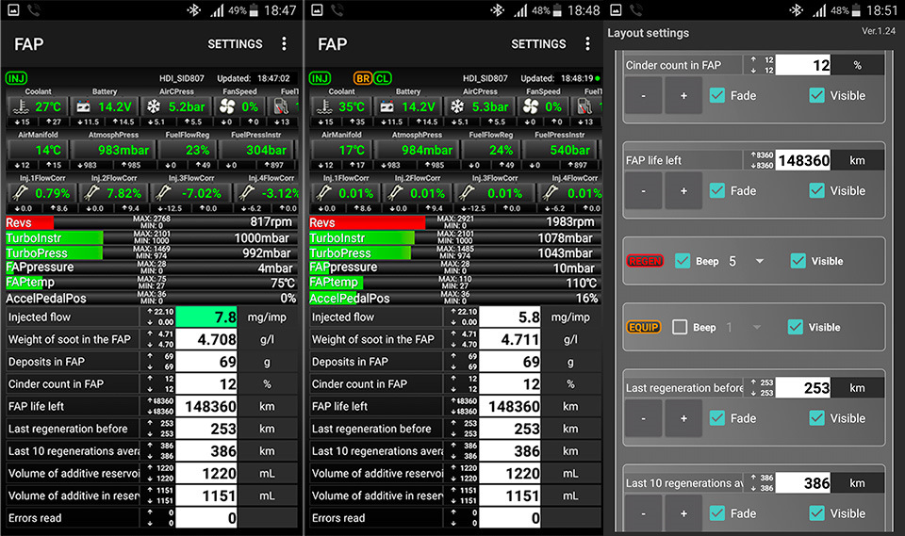This screenshot has width=905, height=536.
Task: Tap the injector icon beside 7.82%
Action: (92, 193)
